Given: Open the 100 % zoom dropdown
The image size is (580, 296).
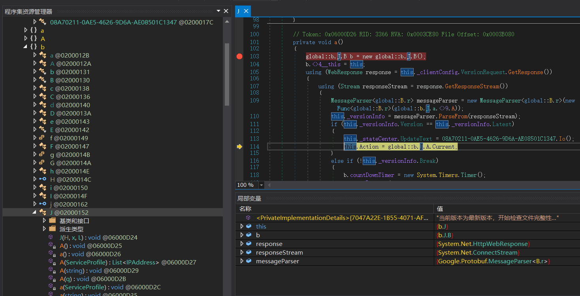Looking at the screenshot, I should 261,185.
